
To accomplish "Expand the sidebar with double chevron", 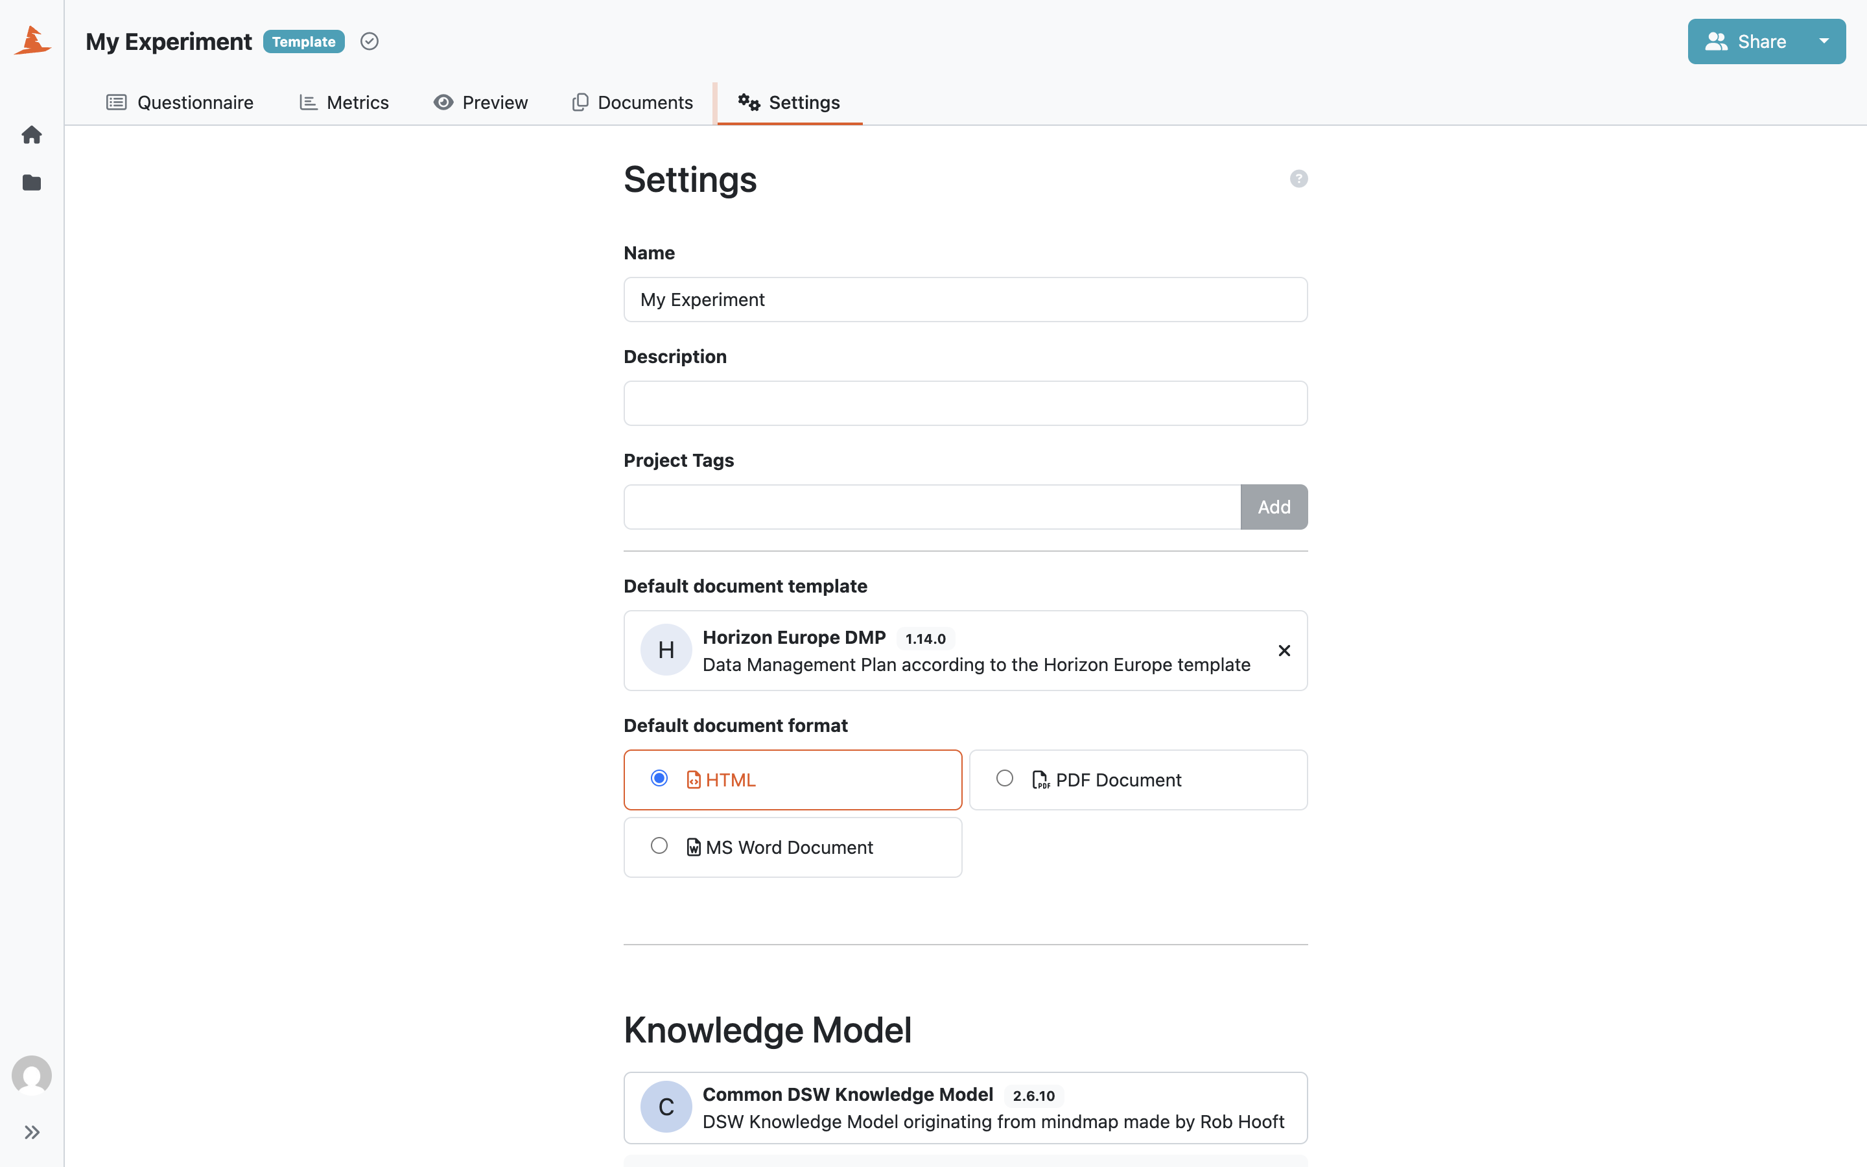I will pyautogui.click(x=32, y=1132).
